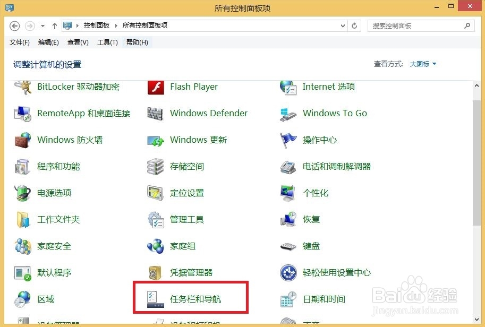Screen dimensions: 485x327
Task: Click the 轻松使用设置中心 icon
Action: (288, 273)
